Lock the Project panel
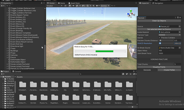Viewport: 184px width, 110px height. click(134, 71)
